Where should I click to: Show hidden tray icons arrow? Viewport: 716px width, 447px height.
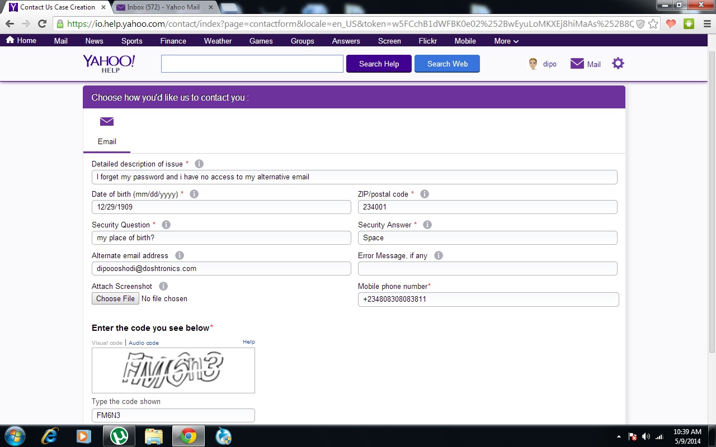pos(619,436)
